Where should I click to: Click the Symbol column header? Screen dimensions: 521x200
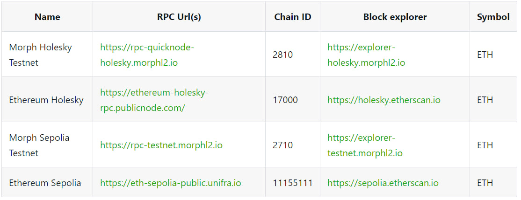(x=493, y=17)
